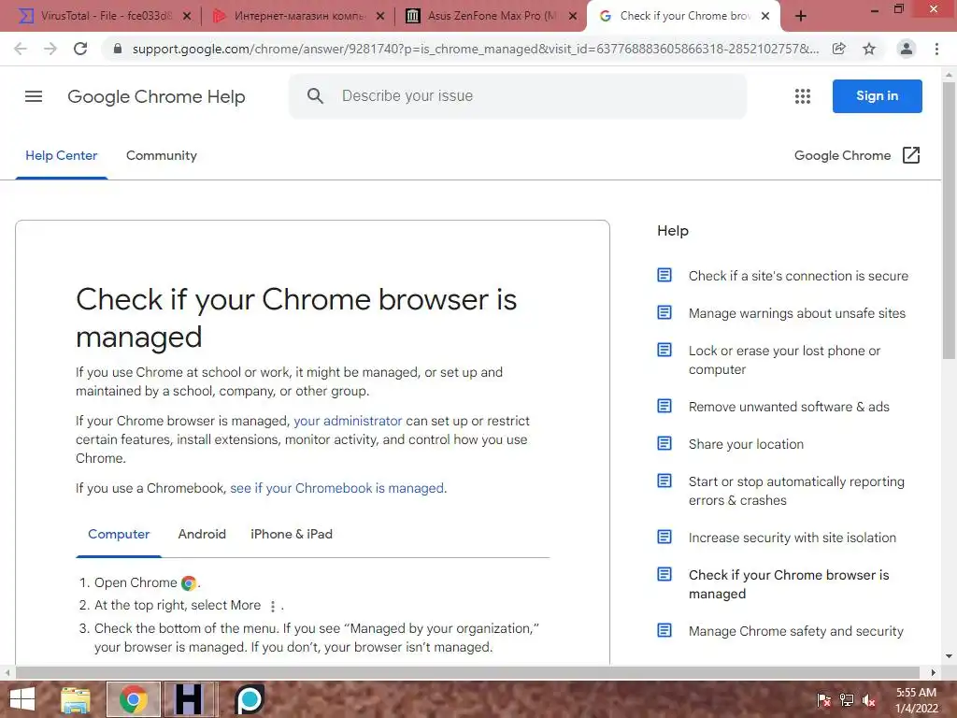Open a new browser tab
The height and width of the screenshot is (718, 957).
point(801,16)
